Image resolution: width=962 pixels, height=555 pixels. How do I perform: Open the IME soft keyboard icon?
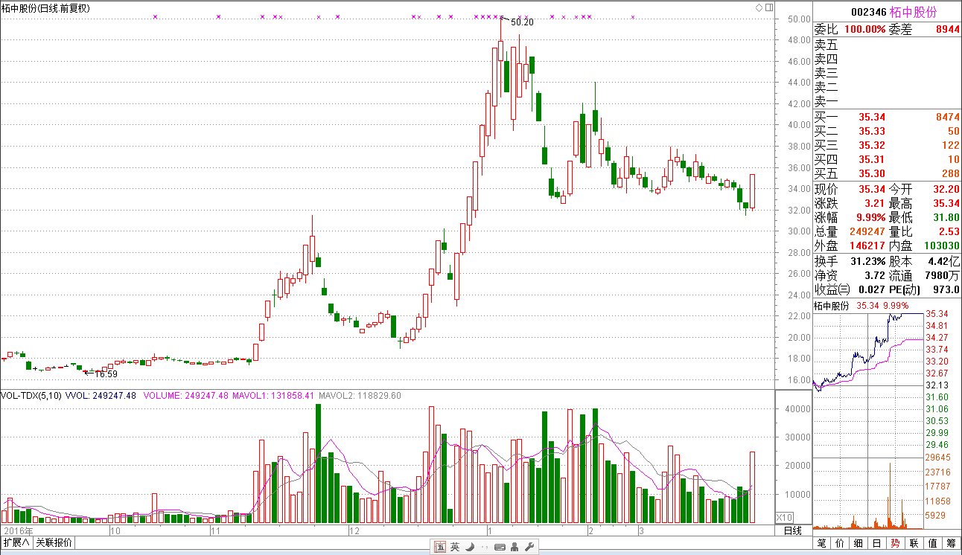[x=500, y=547]
